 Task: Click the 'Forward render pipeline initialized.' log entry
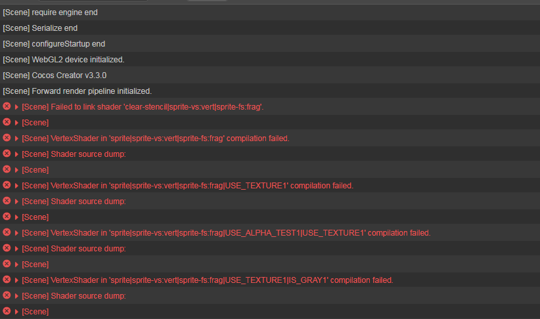[x=78, y=91]
